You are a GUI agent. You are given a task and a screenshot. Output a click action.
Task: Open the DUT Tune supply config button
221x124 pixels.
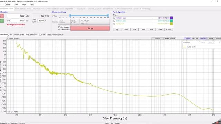[x=95, y=22]
